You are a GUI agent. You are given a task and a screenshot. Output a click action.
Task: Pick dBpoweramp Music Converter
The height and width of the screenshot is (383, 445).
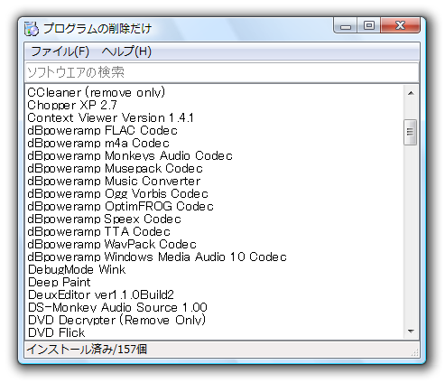pos(114,181)
